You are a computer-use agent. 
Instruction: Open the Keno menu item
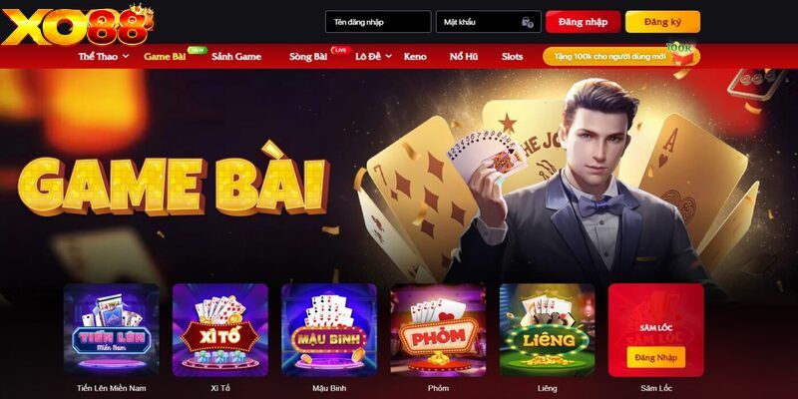click(x=415, y=57)
